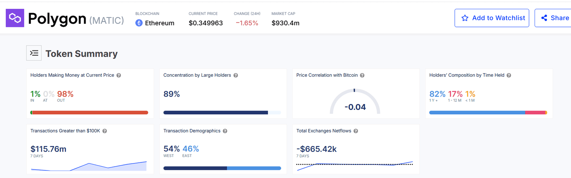This screenshot has height=178, width=571.
Task: Click the large holders concentration bar
Action: click(x=216, y=113)
